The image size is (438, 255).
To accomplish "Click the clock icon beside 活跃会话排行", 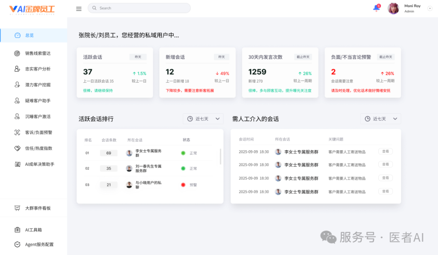I will click(x=190, y=119).
